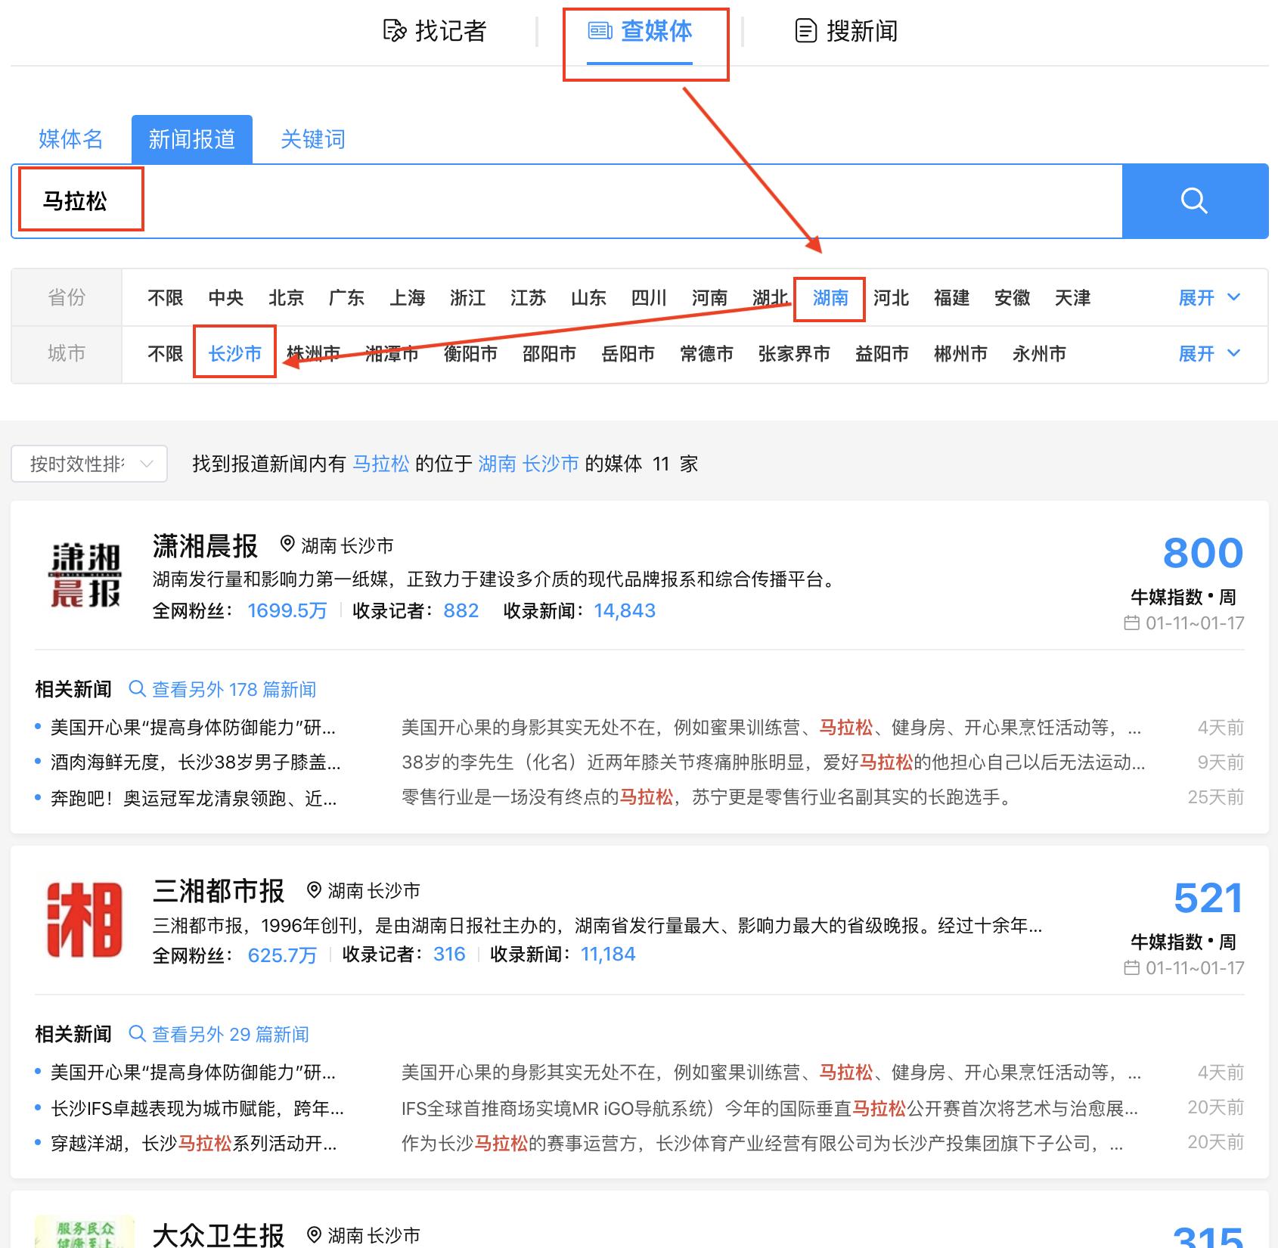The width and height of the screenshot is (1278, 1248).
Task: Click inside the 马拉松 search input field
Action: pyautogui.click(x=302, y=200)
